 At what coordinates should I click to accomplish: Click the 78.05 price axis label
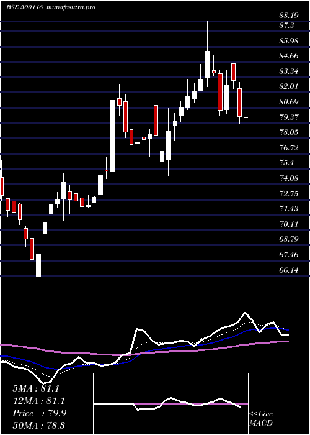click(289, 132)
